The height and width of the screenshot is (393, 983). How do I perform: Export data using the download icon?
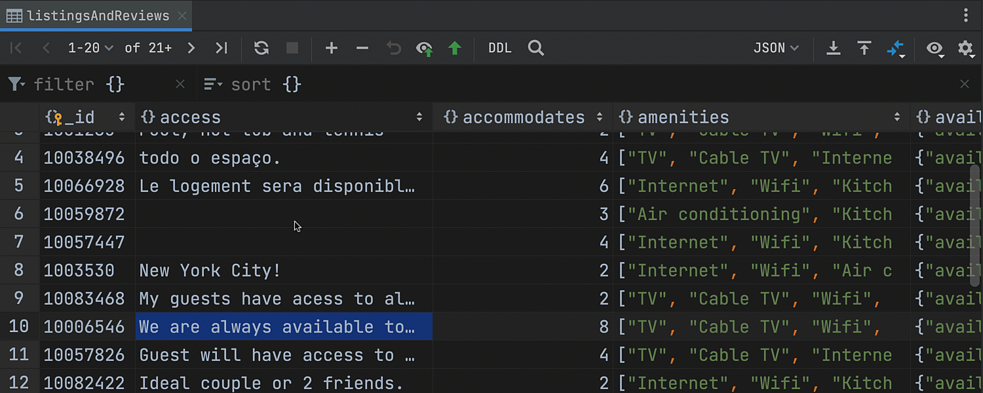[x=834, y=48]
